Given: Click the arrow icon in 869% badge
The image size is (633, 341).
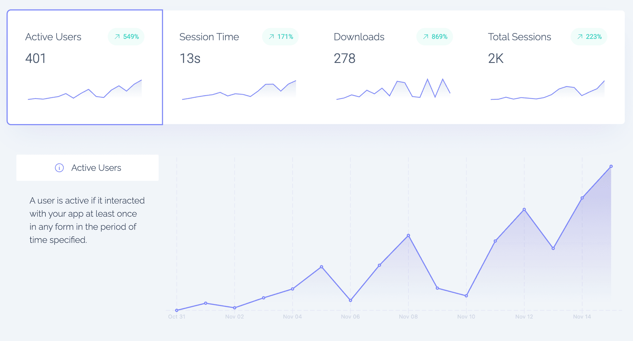Looking at the screenshot, I should (x=426, y=37).
